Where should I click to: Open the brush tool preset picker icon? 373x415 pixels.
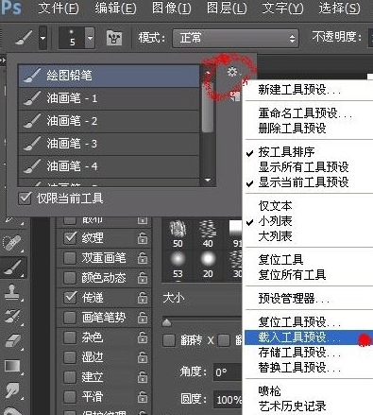pyautogui.click(x=24, y=38)
